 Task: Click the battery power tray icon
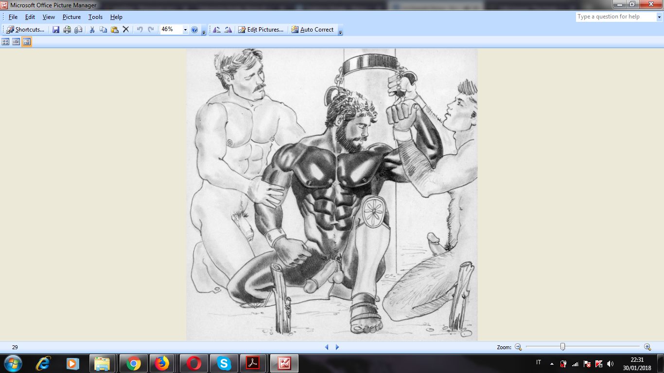click(564, 363)
